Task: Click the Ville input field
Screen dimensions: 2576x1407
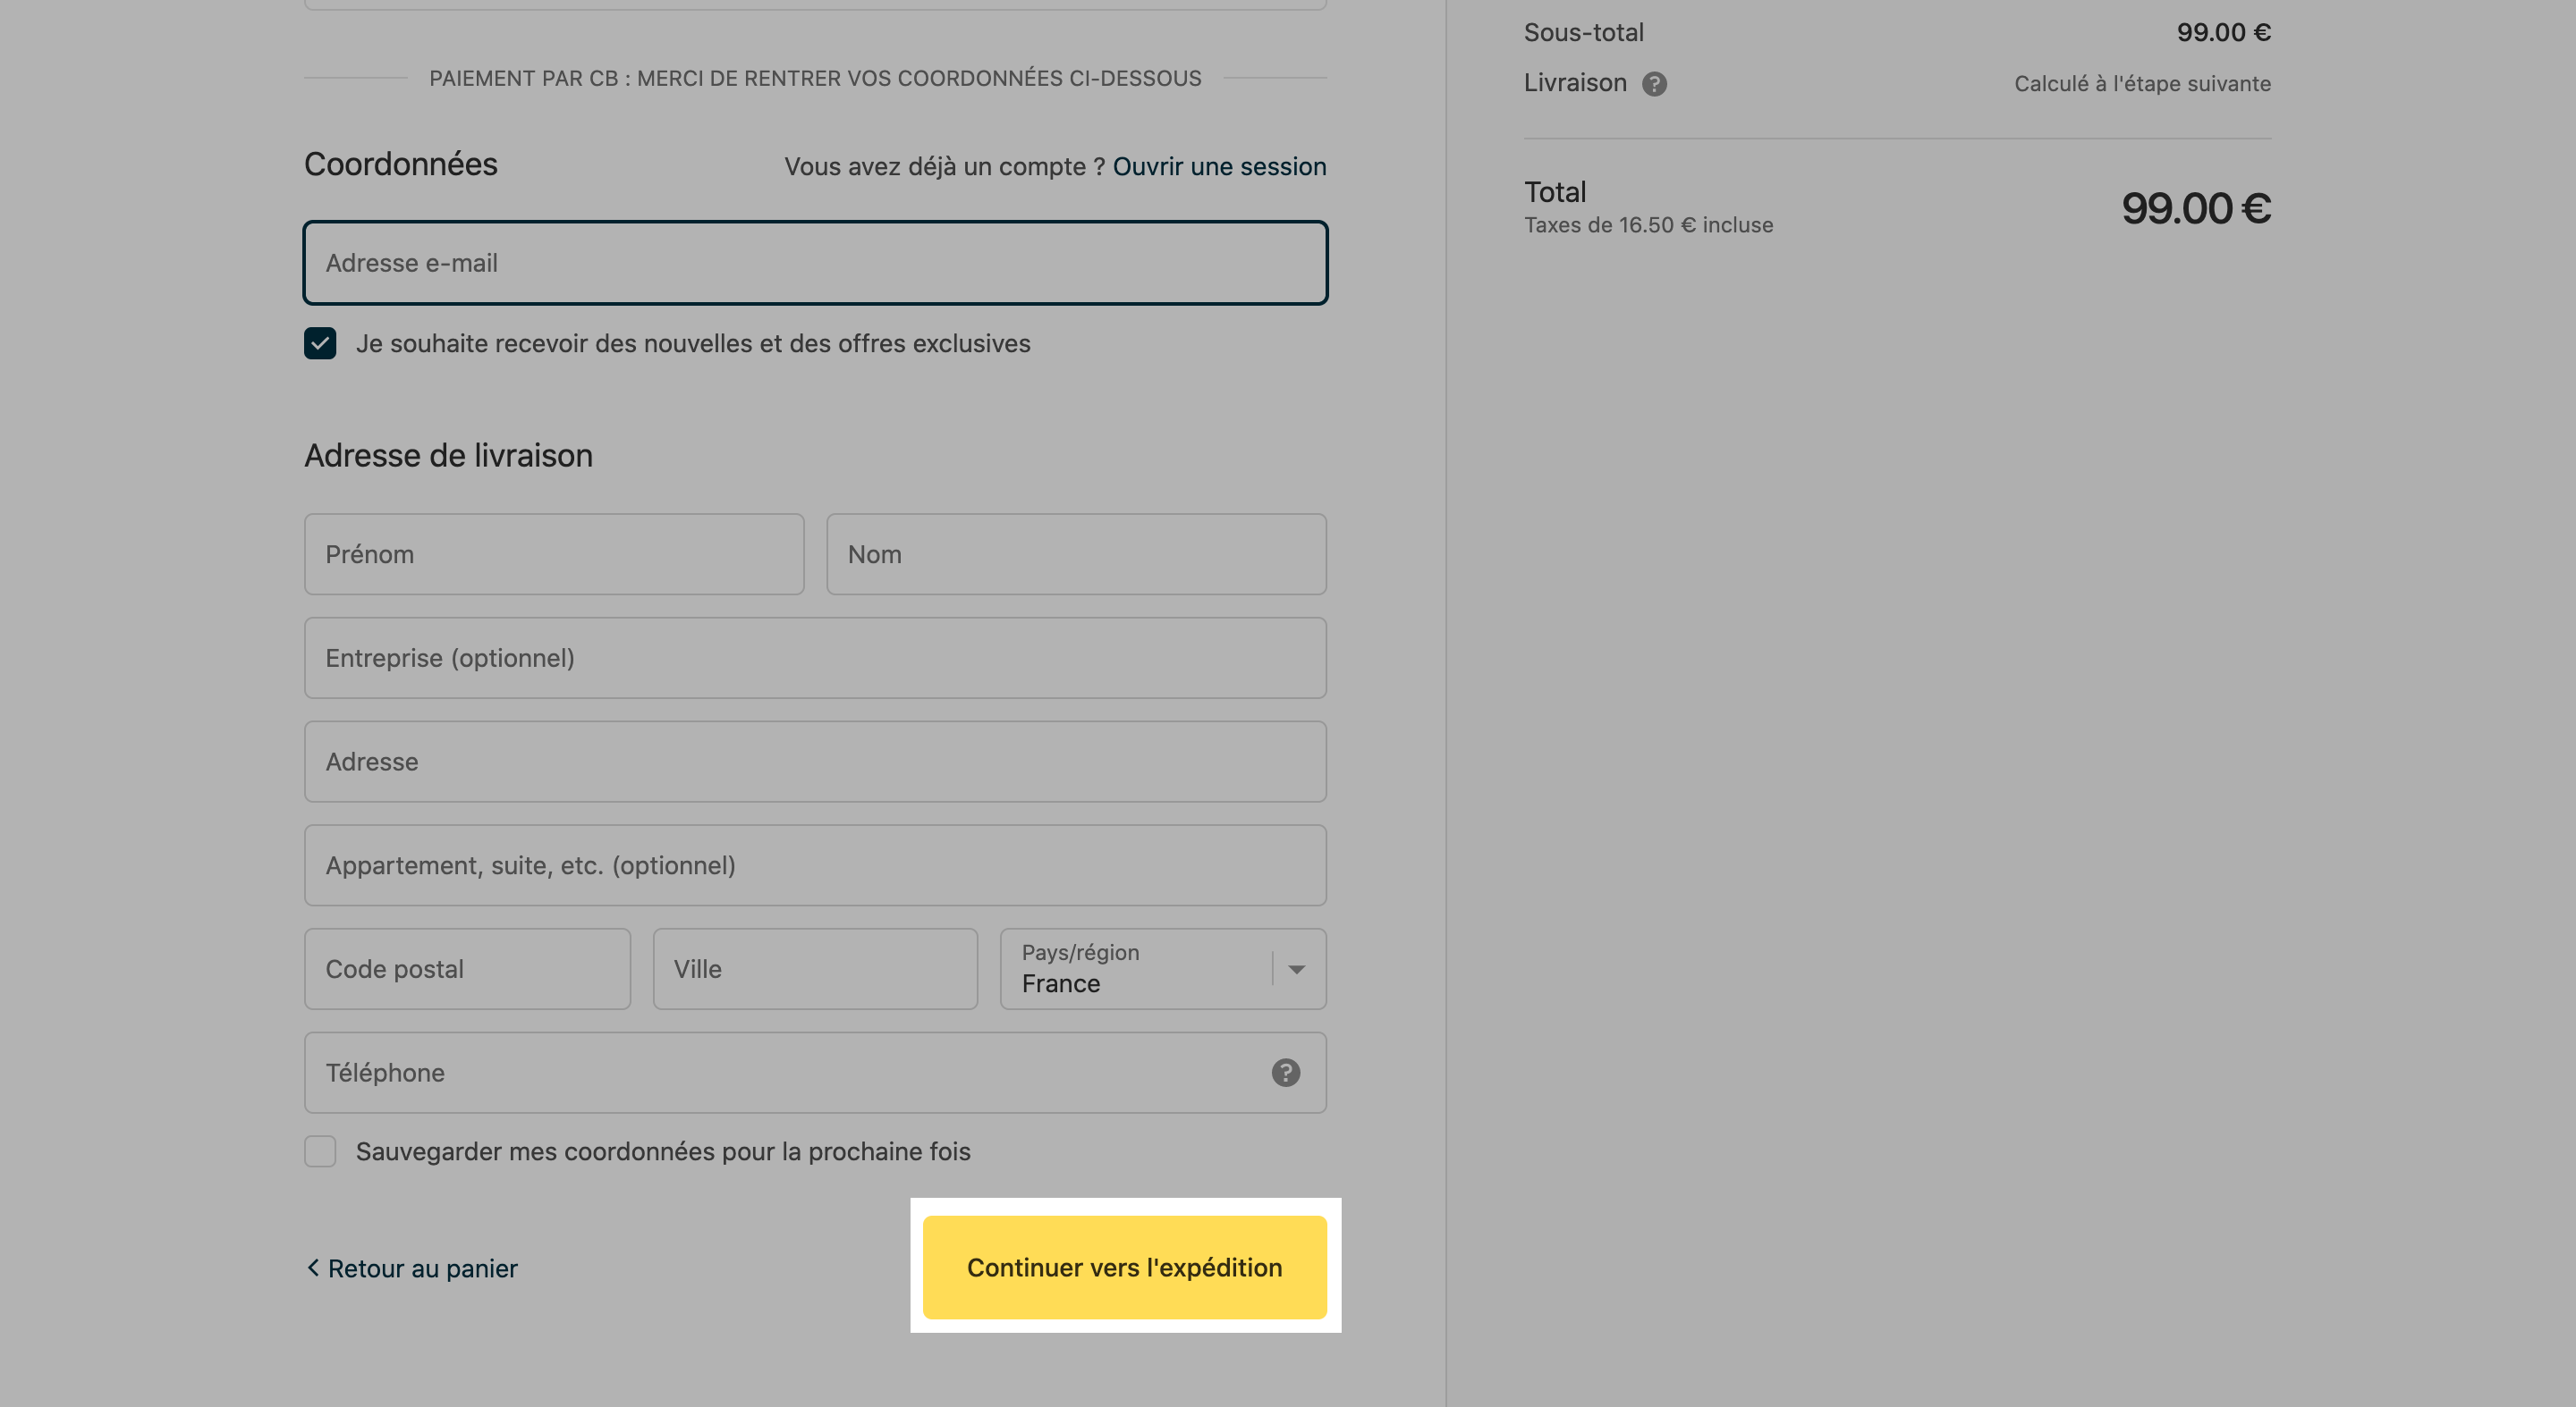Action: click(x=815, y=968)
